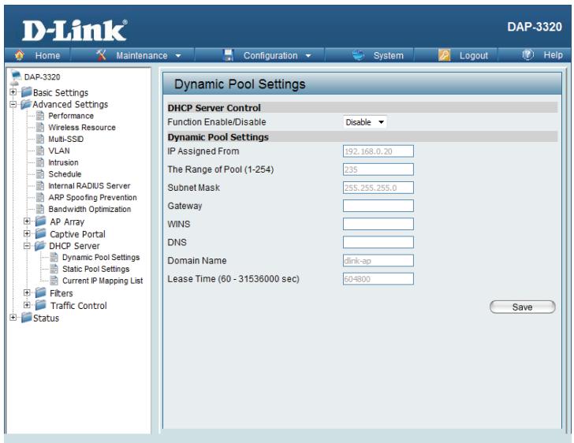Open the Maintenance menu
Viewport: 574px width, 443px height.
(142, 56)
